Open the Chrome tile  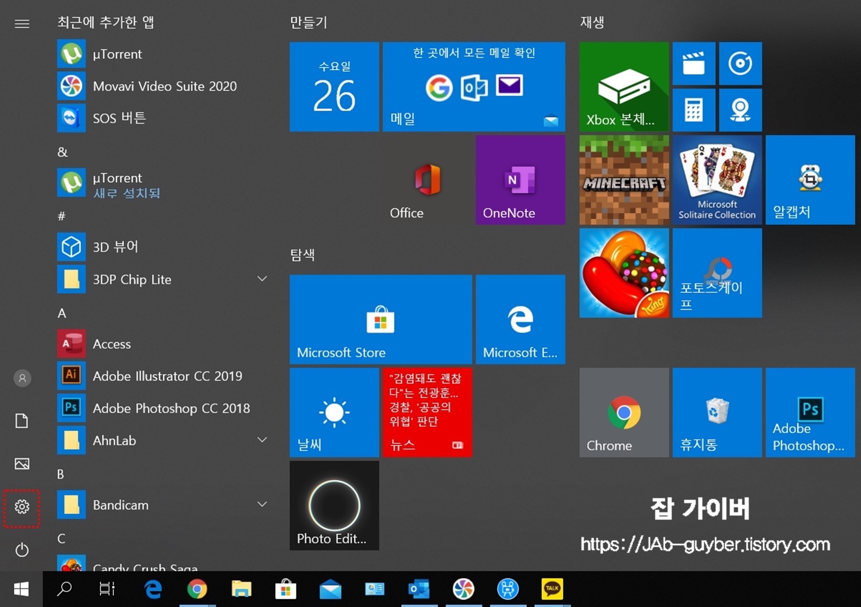pos(624,412)
